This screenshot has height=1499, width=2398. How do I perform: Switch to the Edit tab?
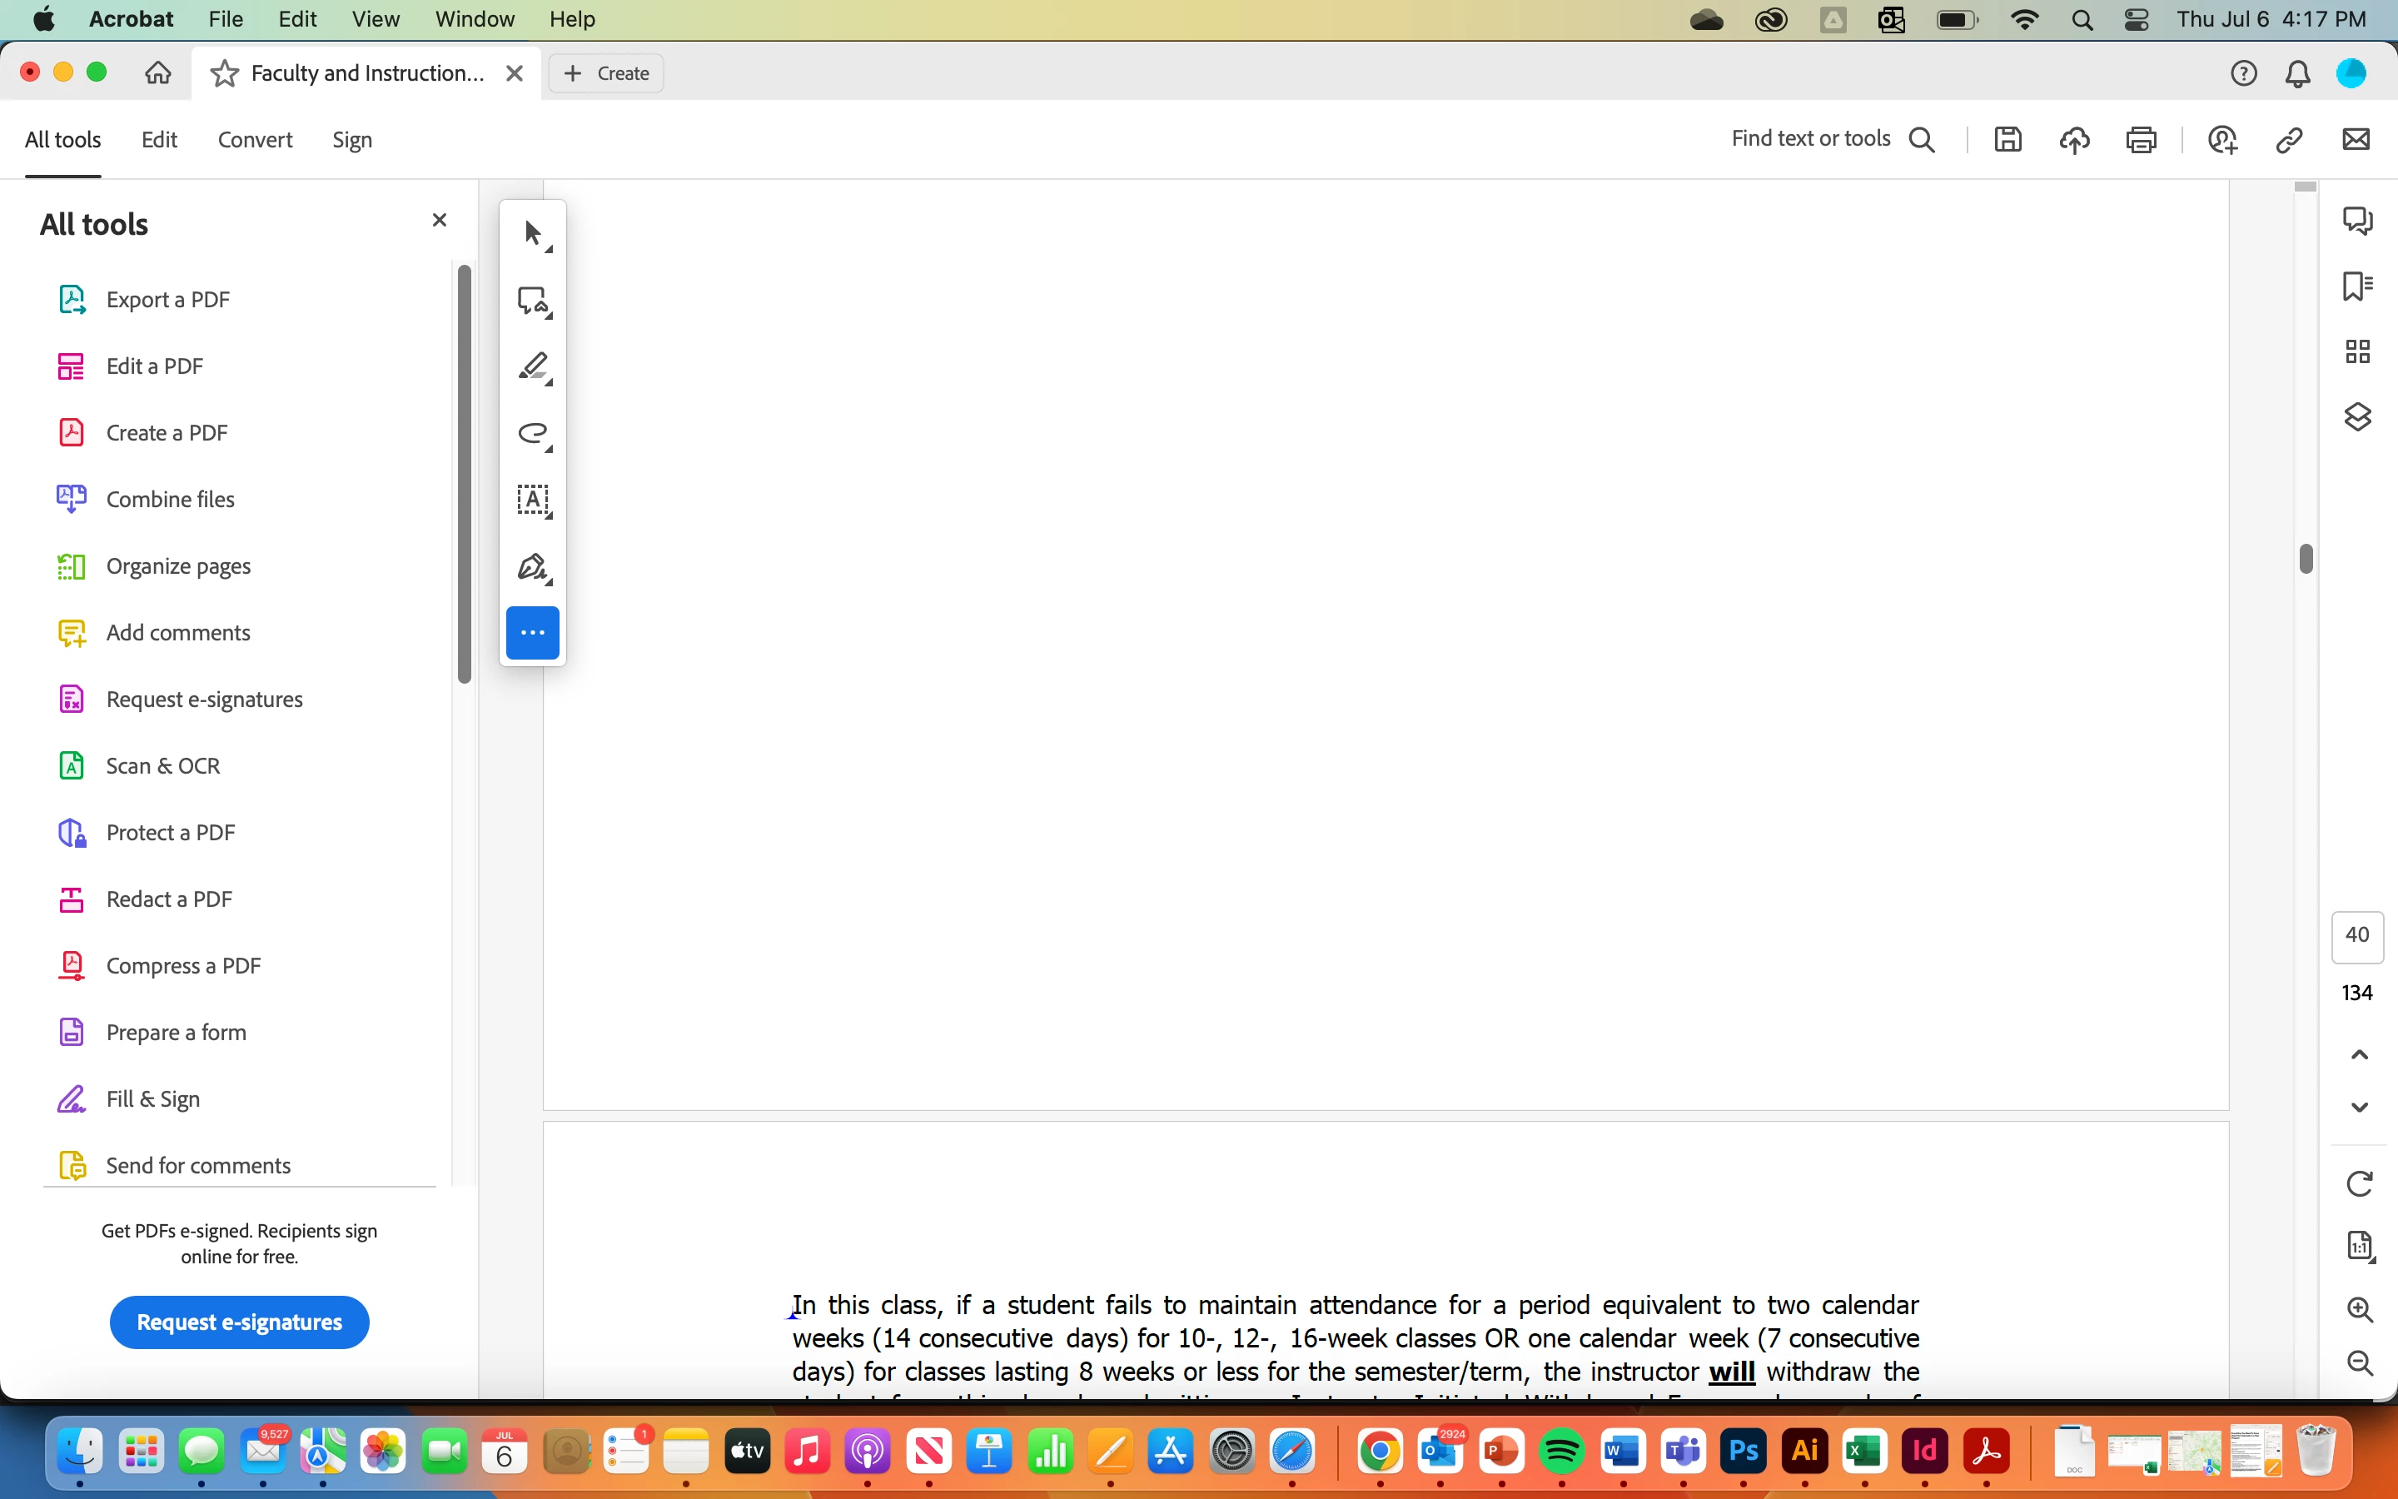[160, 140]
